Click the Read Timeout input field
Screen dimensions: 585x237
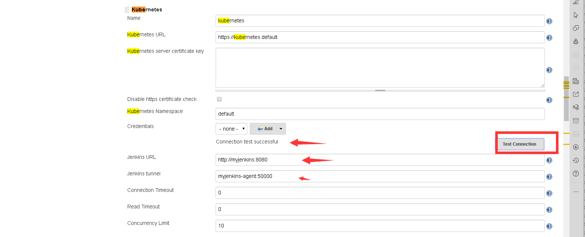(x=380, y=209)
